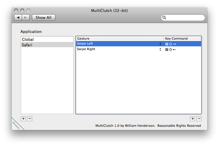The width and height of the screenshot is (219, 146).
Task: Open the Swipe Left gesture popup arrows
Action: coord(160,44)
